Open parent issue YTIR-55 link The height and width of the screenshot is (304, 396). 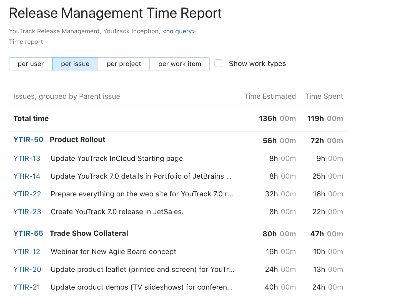tap(28, 233)
